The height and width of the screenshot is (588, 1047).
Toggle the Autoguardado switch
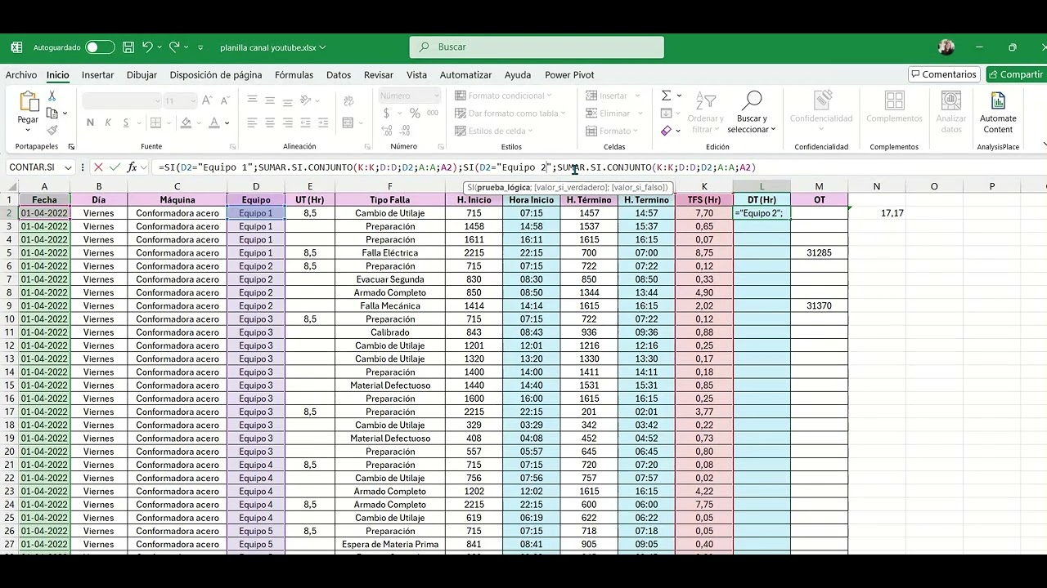tap(100, 47)
